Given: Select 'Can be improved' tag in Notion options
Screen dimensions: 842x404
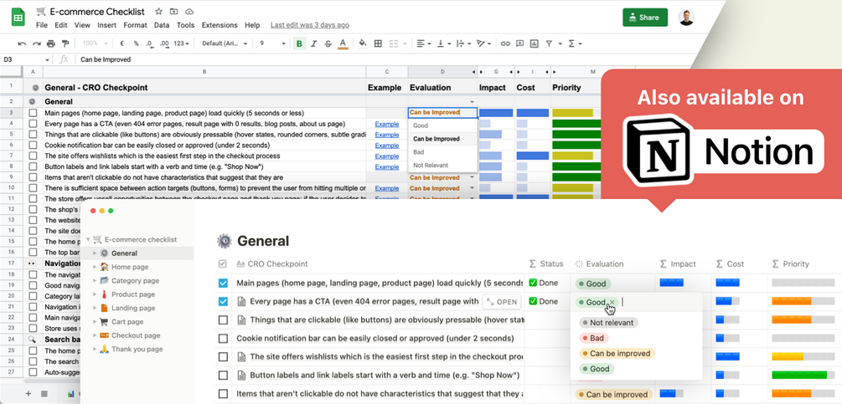Looking at the screenshot, I should point(616,354).
